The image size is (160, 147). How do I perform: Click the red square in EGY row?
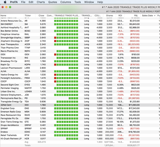coord(55,75)
